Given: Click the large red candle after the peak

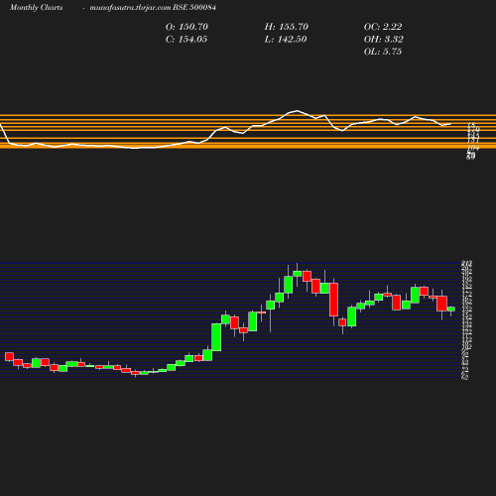Looking at the screenshot, I should (x=333, y=300).
